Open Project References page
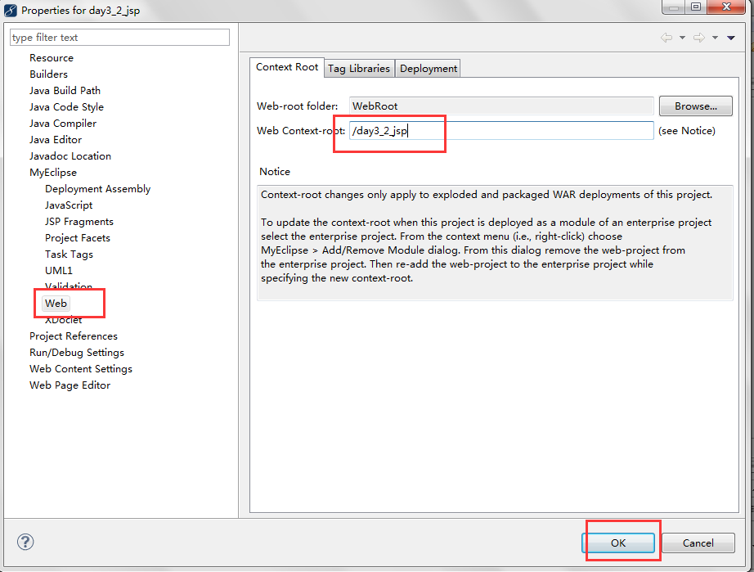The width and height of the screenshot is (754, 572). tap(73, 336)
